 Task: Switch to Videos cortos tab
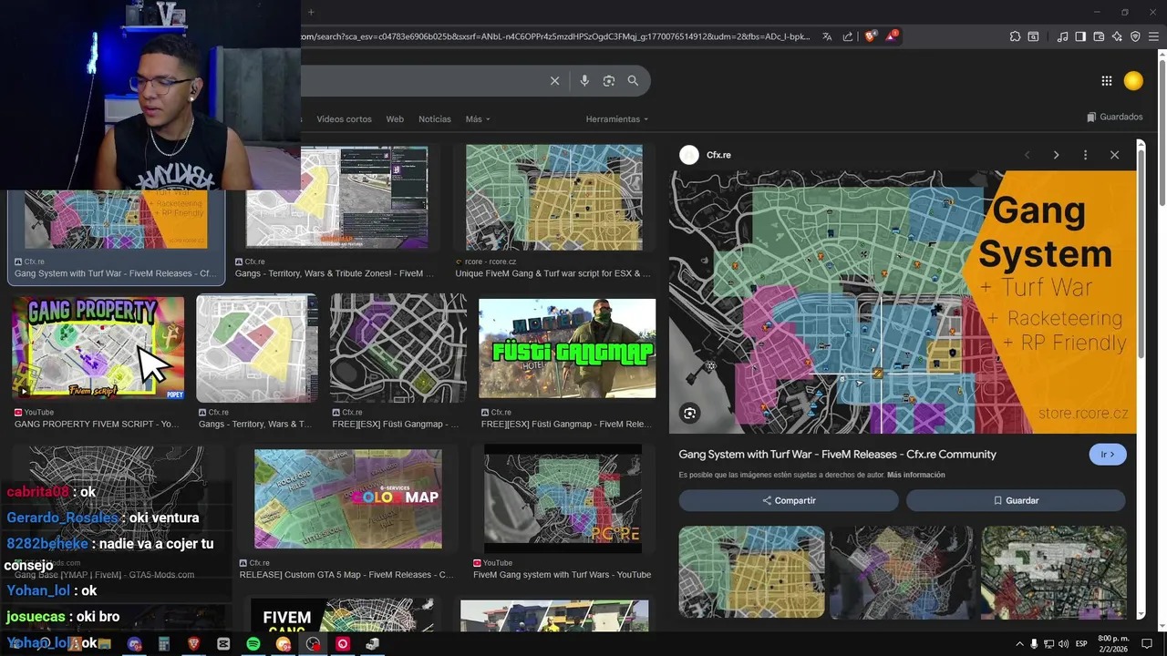click(x=344, y=119)
